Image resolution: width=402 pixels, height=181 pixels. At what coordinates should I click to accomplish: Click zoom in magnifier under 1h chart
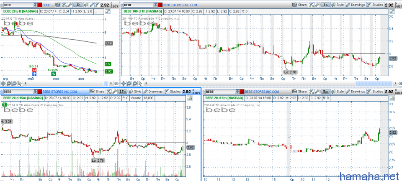coord(129,84)
